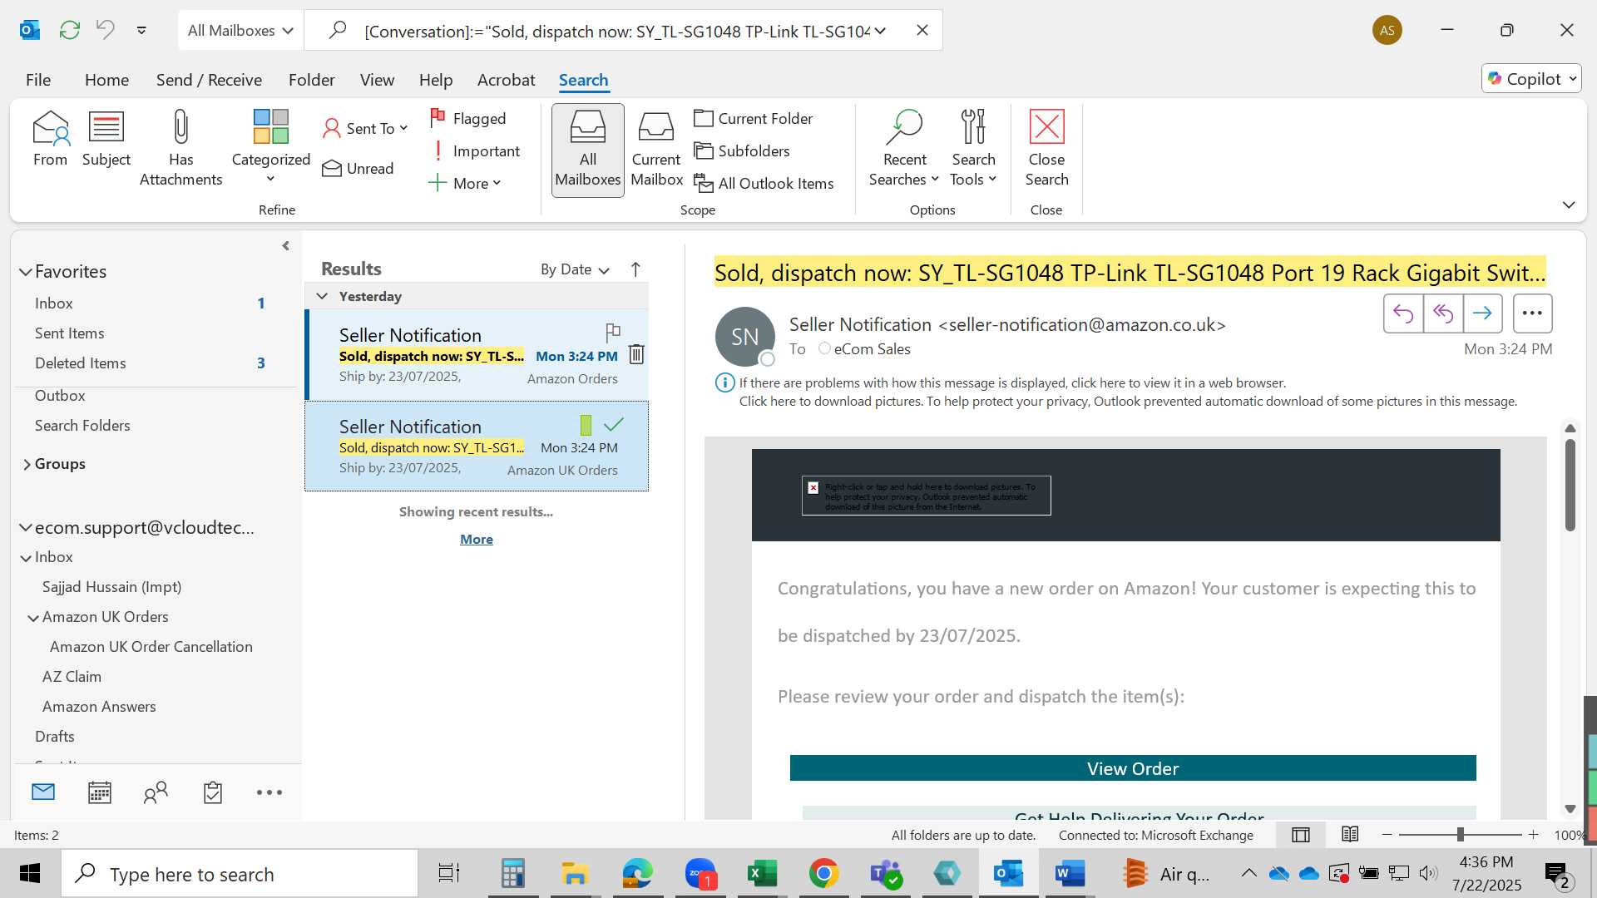Open the Copilot button
Image resolution: width=1597 pixels, height=898 pixels.
pos(1531,78)
